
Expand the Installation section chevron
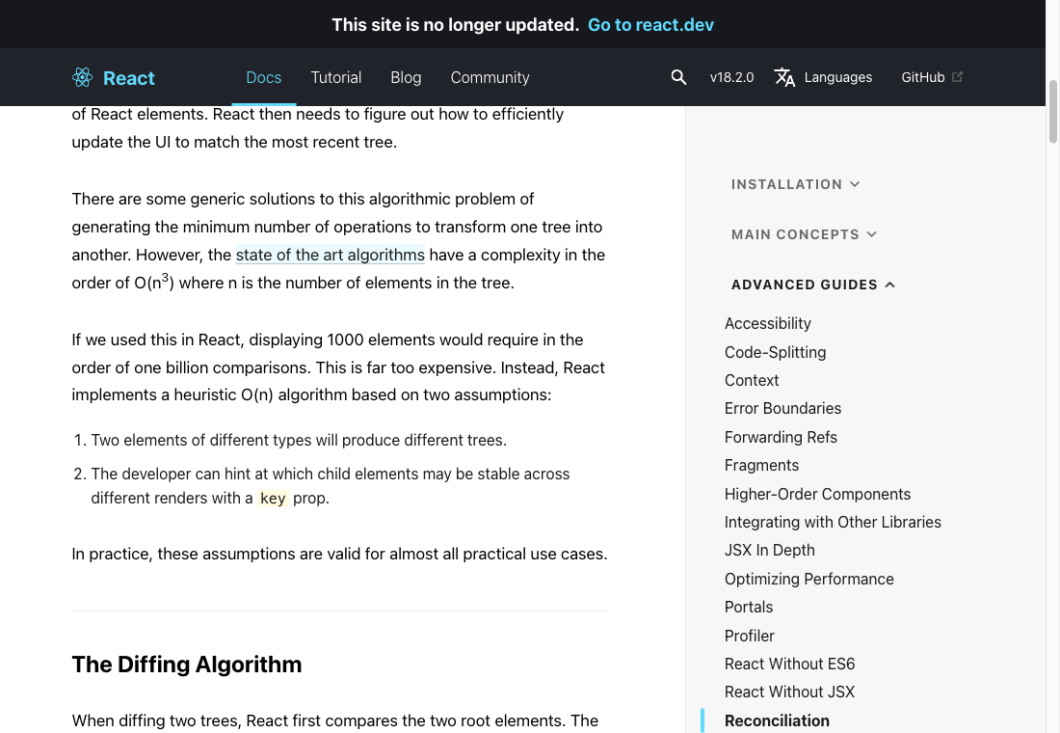(x=855, y=184)
